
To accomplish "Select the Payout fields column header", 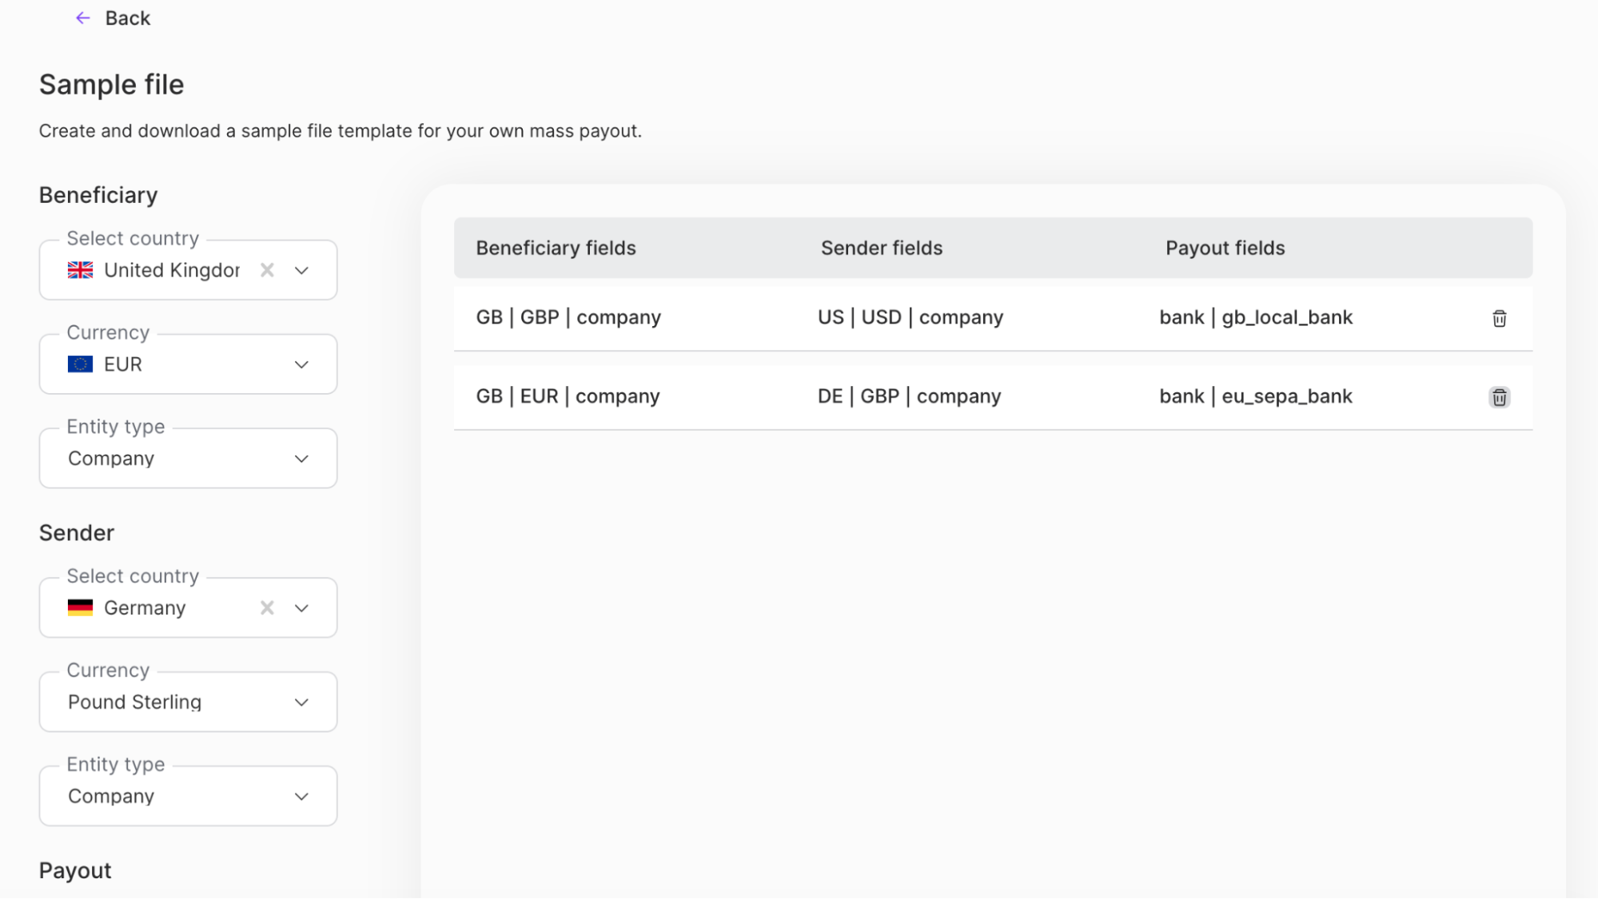I will [1224, 248].
